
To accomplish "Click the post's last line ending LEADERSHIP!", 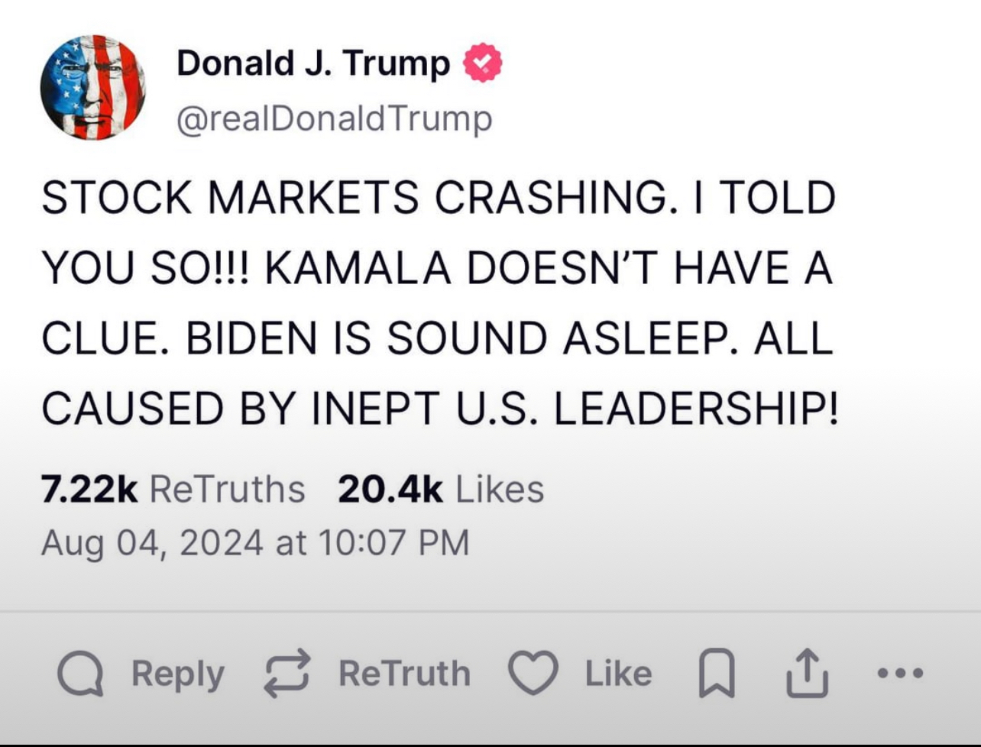I will (x=439, y=408).
